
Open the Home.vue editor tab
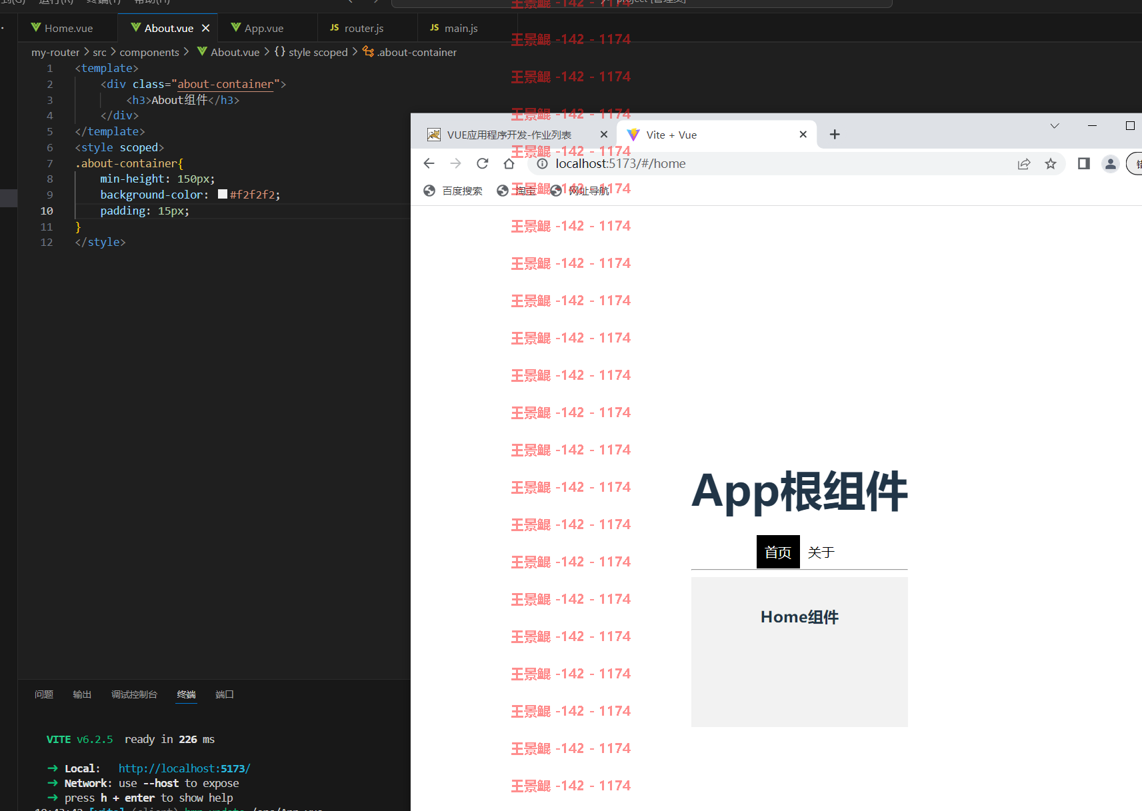(x=62, y=28)
